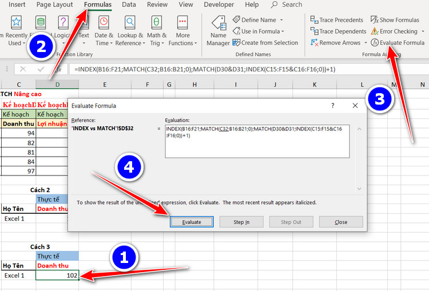Open Date & Time functions

(104, 31)
